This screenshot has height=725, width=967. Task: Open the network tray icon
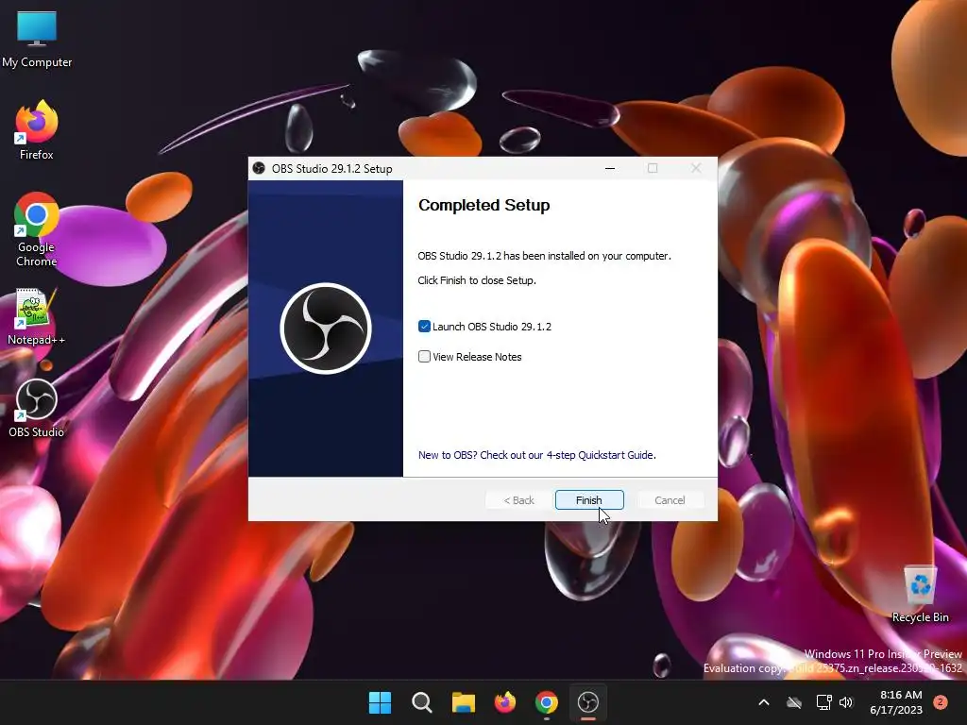(823, 702)
